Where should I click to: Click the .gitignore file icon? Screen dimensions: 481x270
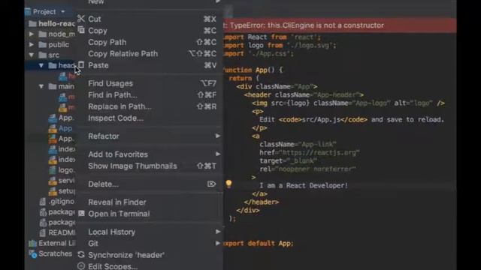click(x=43, y=202)
